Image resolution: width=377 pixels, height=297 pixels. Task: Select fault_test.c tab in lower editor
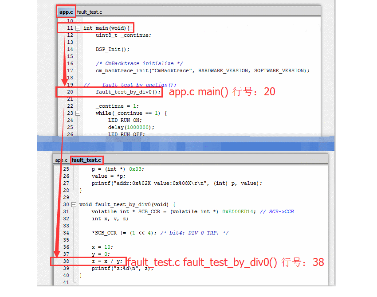(x=86, y=160)
